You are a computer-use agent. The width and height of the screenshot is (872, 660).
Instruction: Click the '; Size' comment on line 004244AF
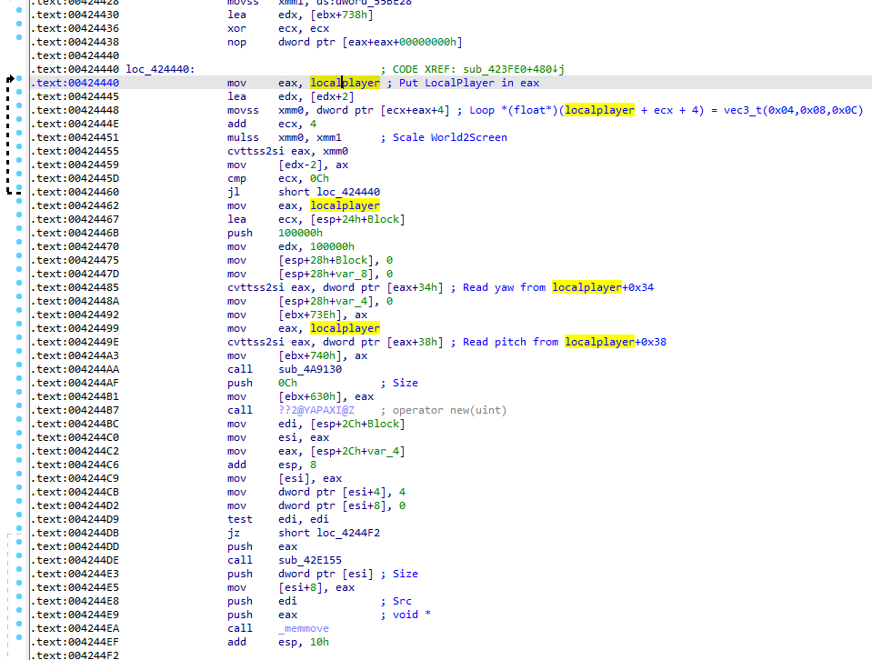[x=399, y=383]
